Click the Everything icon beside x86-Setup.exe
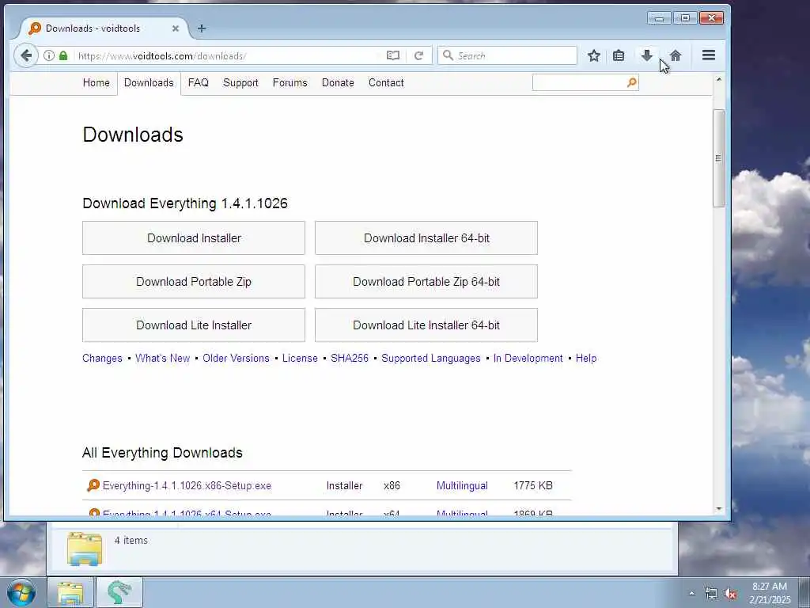 pos(93,485)
